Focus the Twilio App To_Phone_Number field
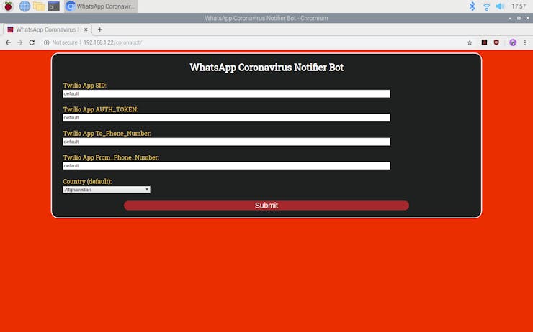The height and width of the screenshot is (332, 533). [x=226, y=142]
